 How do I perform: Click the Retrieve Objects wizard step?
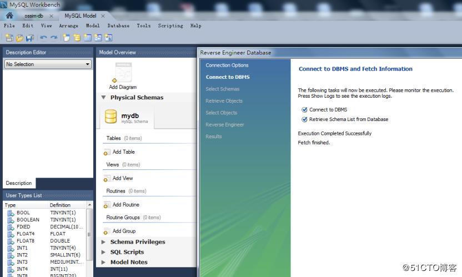(224, 101)
